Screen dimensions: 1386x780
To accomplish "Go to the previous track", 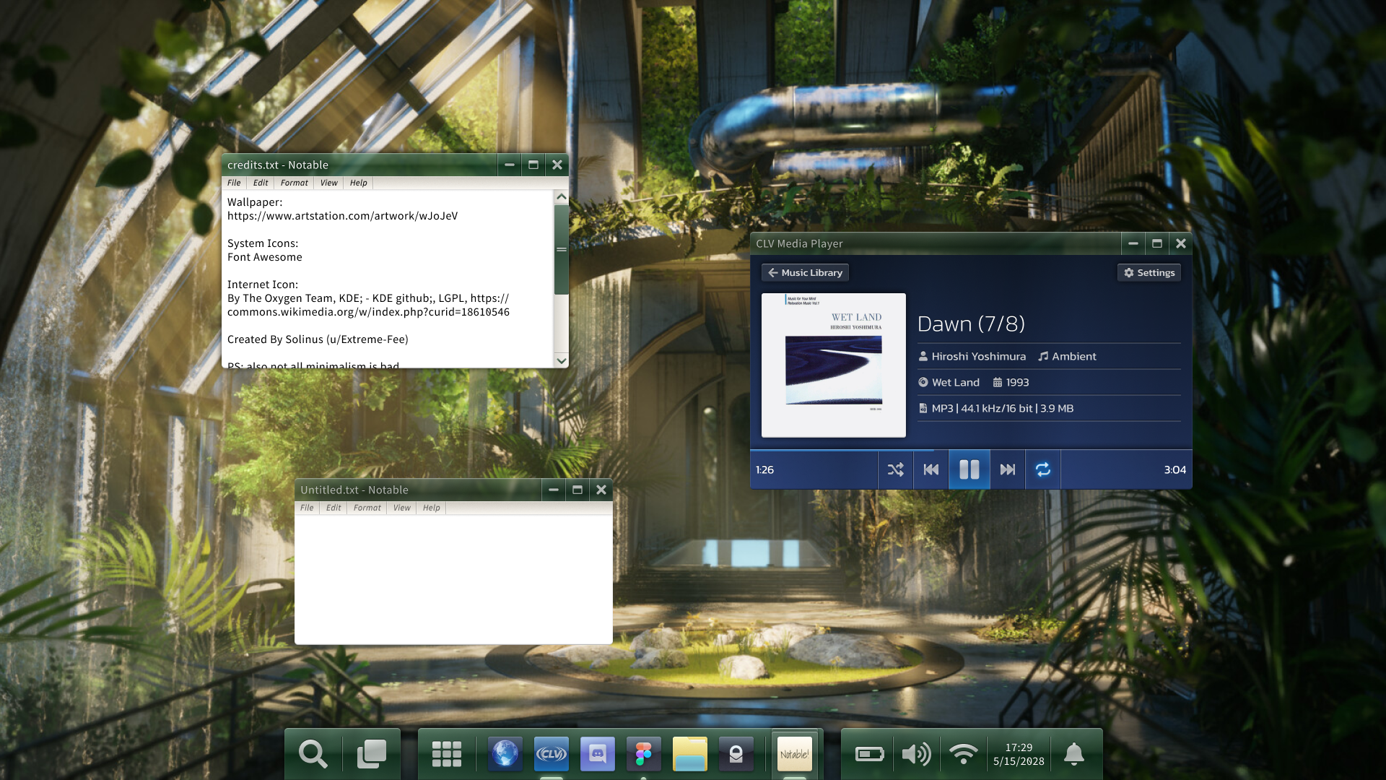I will tap(931, 469).
